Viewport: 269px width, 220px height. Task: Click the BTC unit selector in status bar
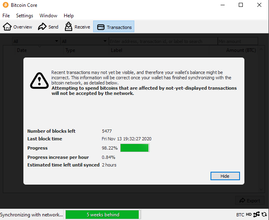click(x=240, y=215)
